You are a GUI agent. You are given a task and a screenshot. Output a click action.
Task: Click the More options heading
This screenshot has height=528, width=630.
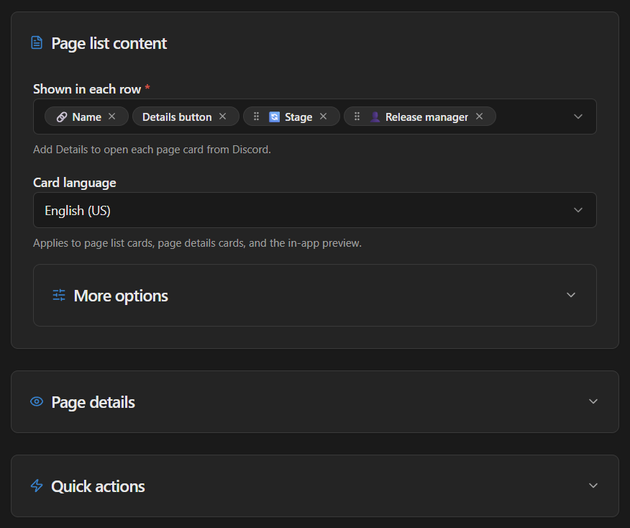(121, 296)
